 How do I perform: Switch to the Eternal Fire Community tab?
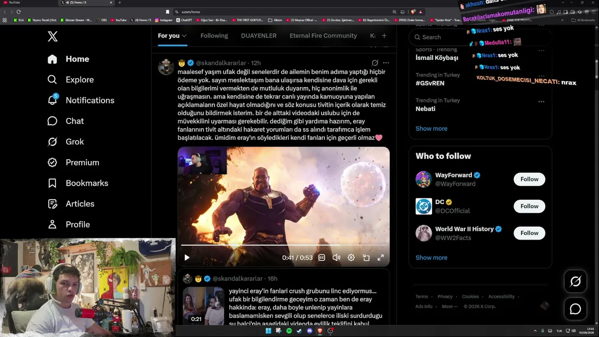(x=323, y=36)
